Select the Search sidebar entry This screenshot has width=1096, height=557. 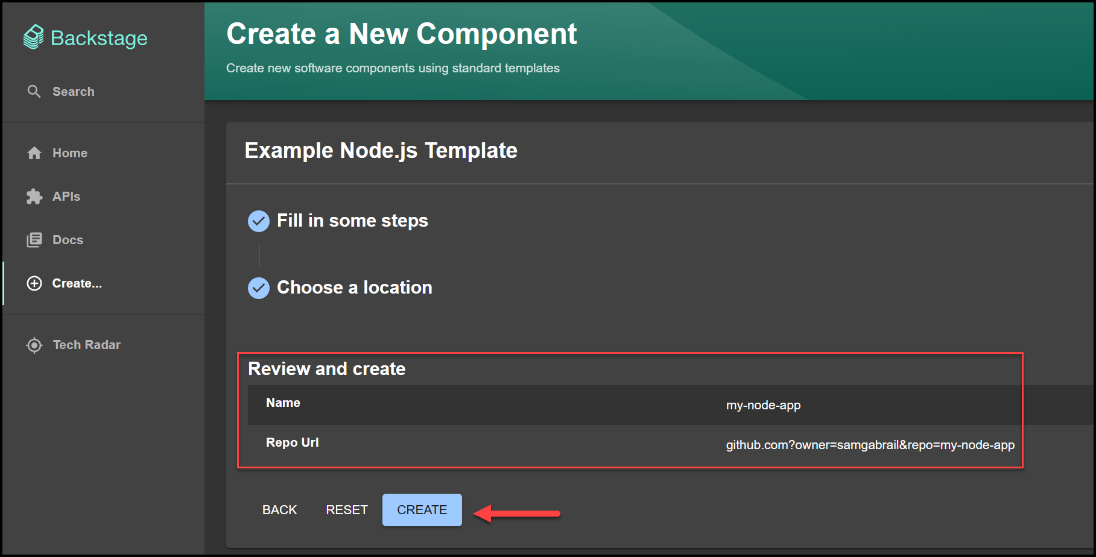pos(73,91)
